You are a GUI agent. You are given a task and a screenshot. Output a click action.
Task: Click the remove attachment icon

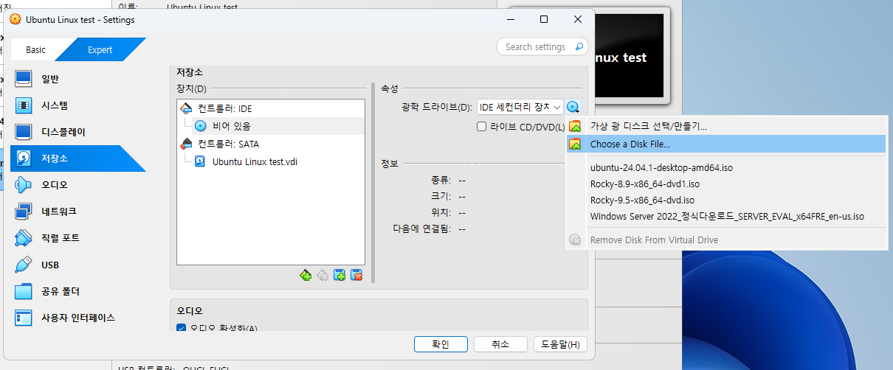(356, 275)
